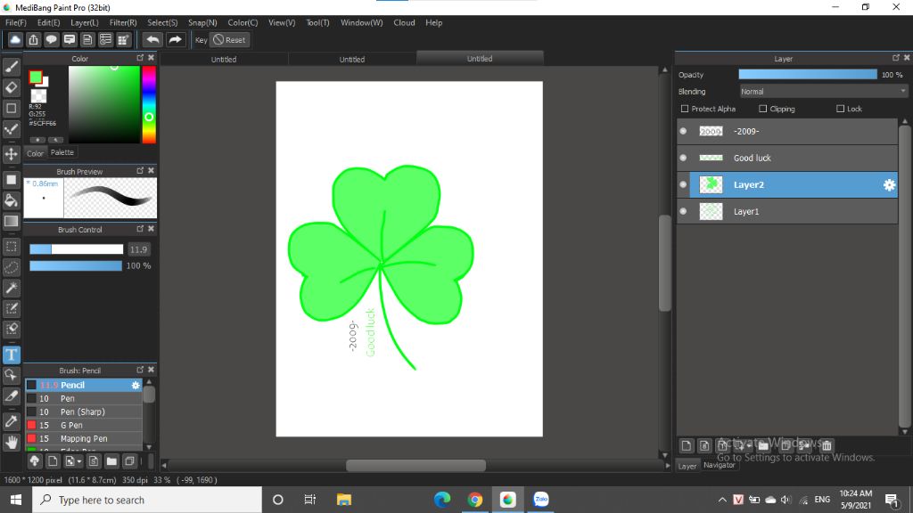Open brush folder icon in Brush panel
913x513 pixels.
tap(111, 461)
